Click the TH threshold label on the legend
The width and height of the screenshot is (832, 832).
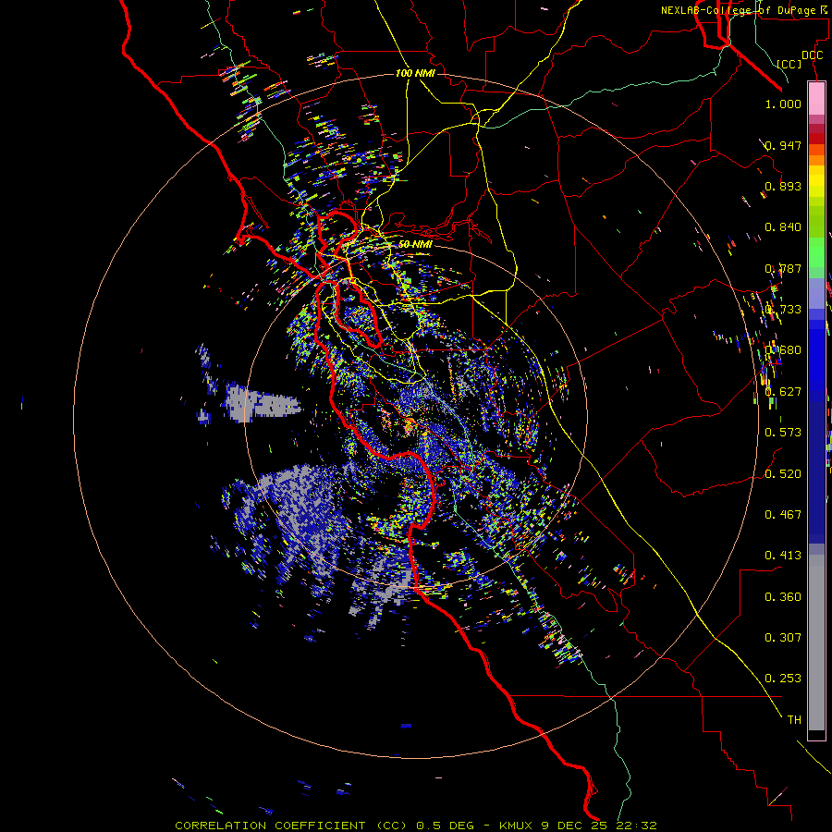[x=794, y=720]
